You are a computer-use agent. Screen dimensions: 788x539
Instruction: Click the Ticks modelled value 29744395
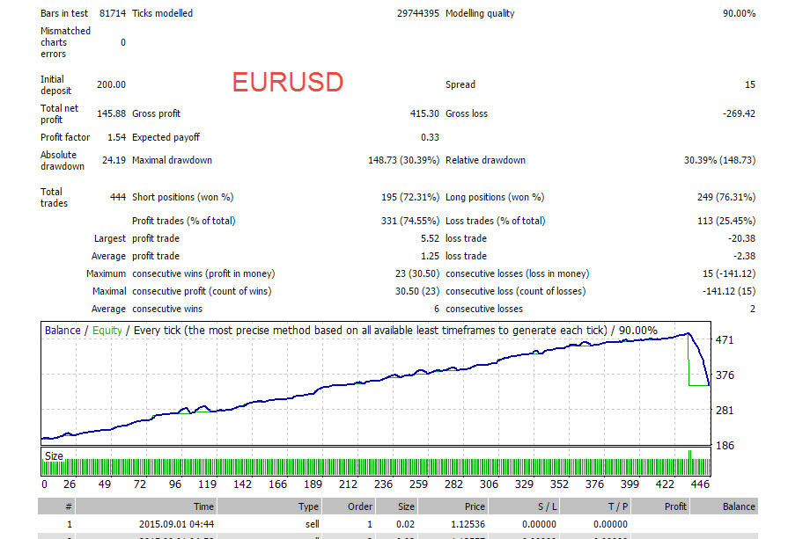tap(417, 13)
